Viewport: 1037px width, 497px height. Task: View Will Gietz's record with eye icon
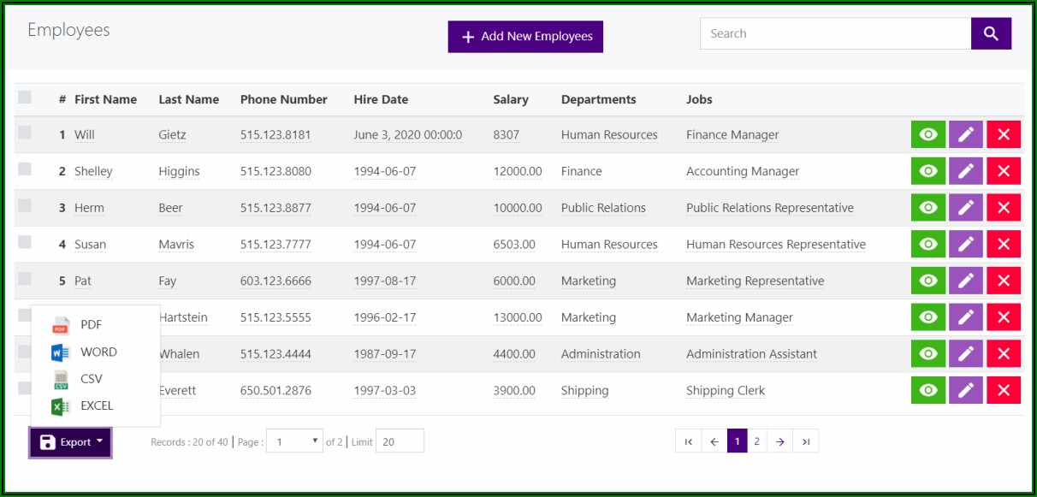(x=927, y=134)
